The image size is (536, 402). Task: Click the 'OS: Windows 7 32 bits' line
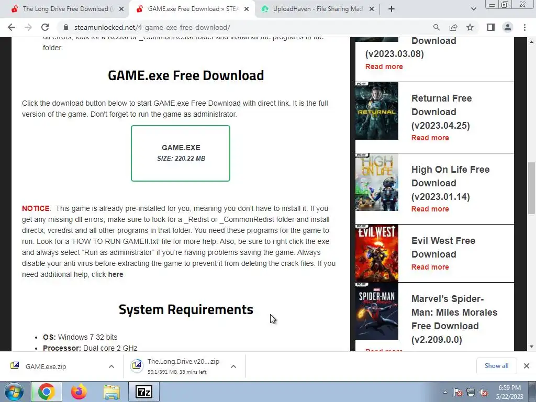pos(80,337)
